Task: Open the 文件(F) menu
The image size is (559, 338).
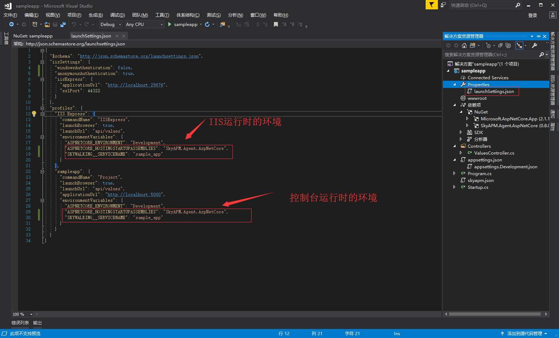Action: [10, 15]
